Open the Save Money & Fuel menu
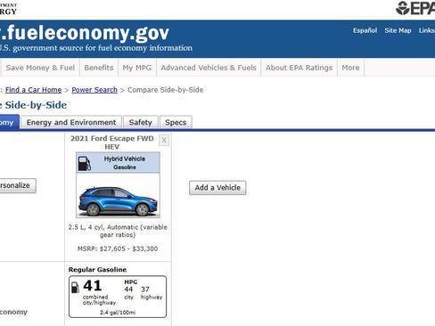 tap(40, 68)
